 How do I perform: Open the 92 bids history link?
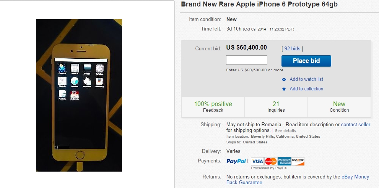(x=292, y=49)
